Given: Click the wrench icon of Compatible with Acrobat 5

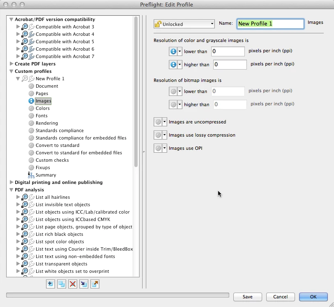Looking at the screenshot, I should 32,42.
